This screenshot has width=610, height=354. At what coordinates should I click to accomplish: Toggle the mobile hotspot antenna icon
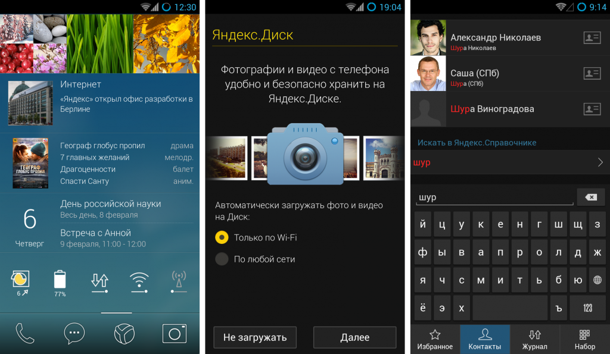tap(179, 282)
